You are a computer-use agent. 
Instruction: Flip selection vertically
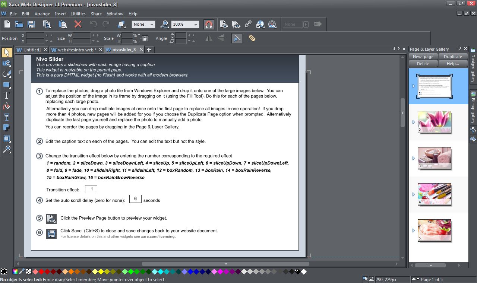pyautogui.click(x=220, y=38)
